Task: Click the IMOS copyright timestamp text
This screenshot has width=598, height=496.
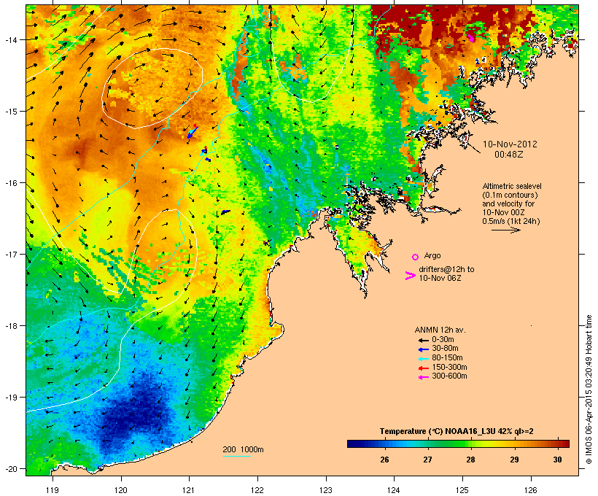Action: [x=589, y=390]
